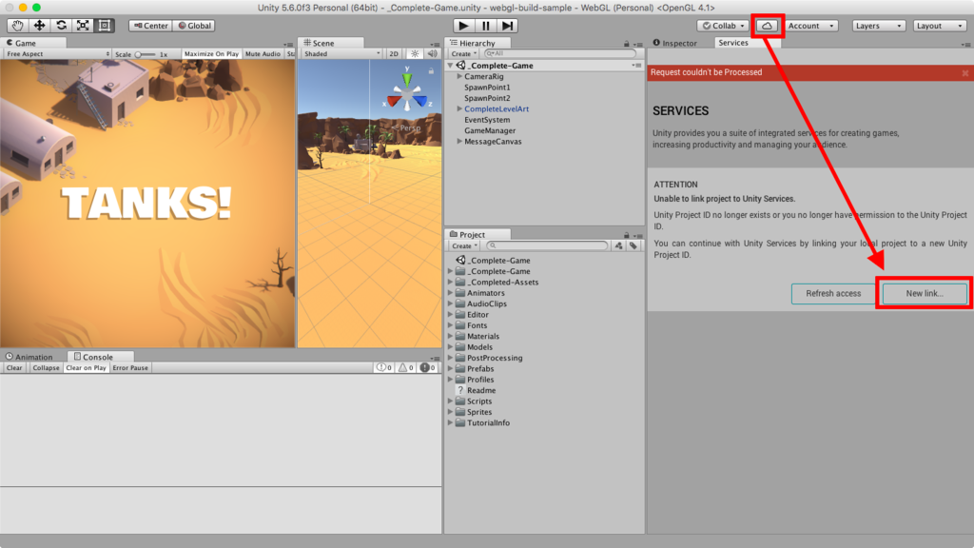Dismiss the red error banner
The width and height of the screenshot is (974, 548).
coord(964,72)
